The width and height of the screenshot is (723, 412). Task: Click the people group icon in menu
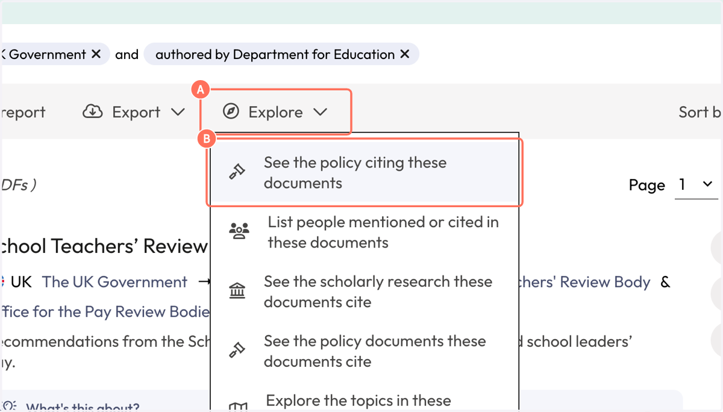(239, 232)
